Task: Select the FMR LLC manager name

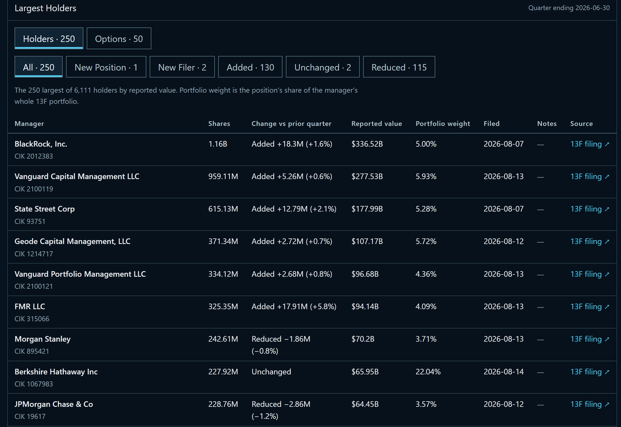Action: point(30,306)
